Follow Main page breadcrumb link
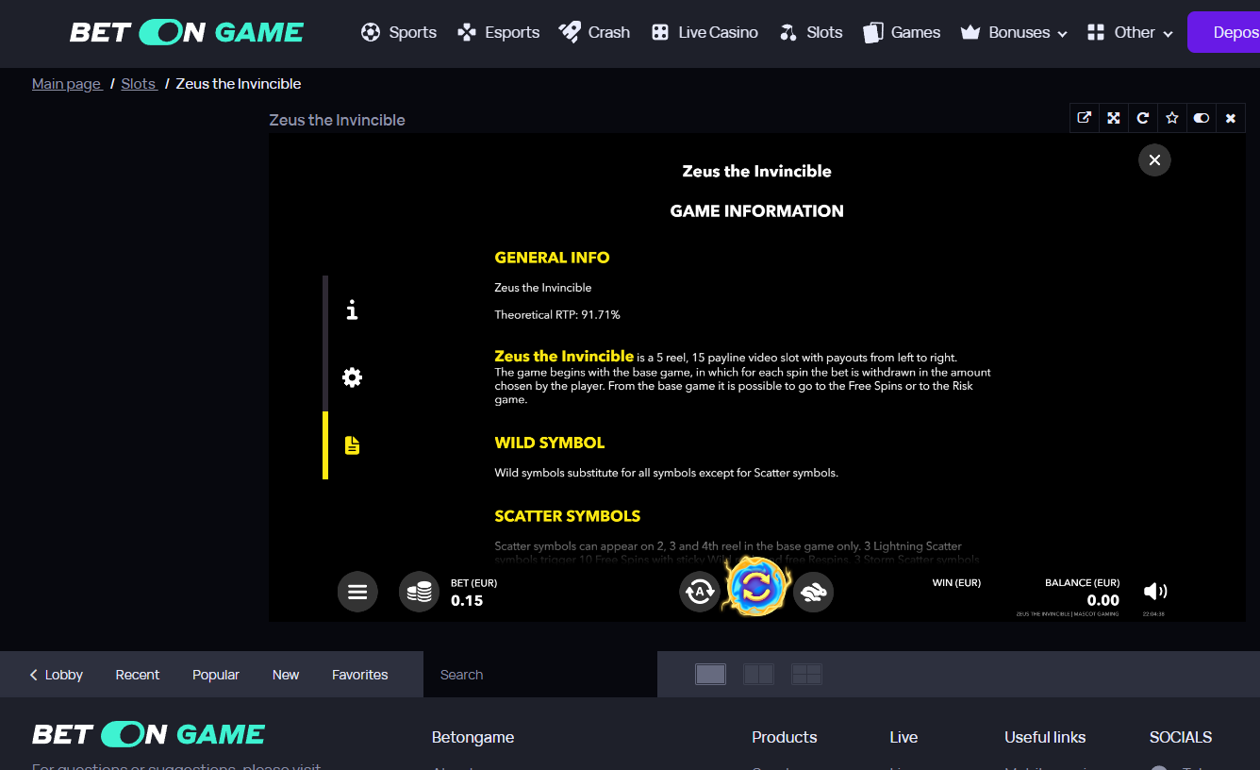 click(67, 84)
